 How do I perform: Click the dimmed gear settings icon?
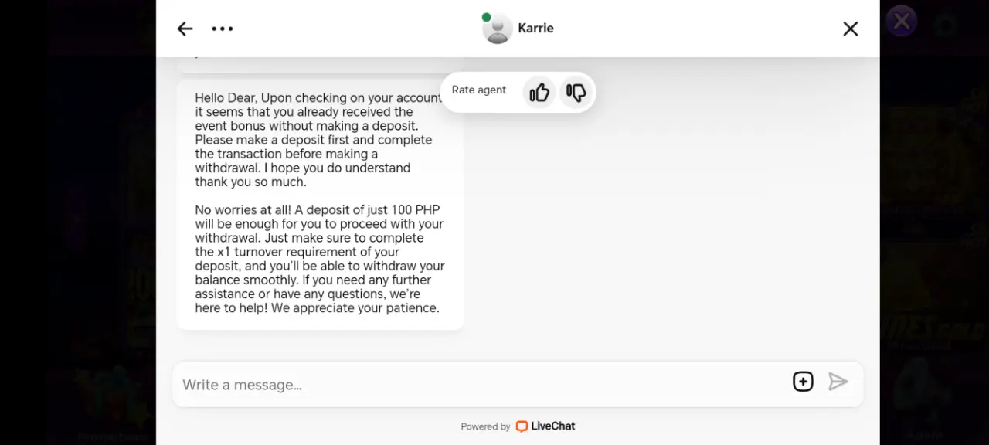click(944, 25)
